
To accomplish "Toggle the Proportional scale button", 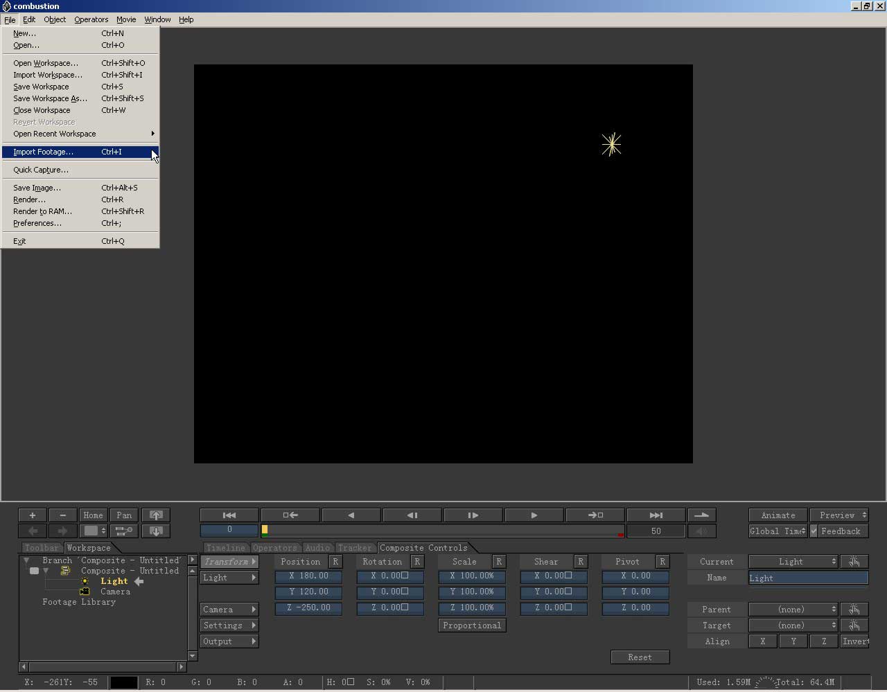I will 471,626.
